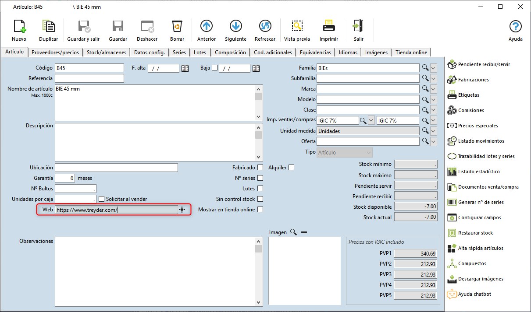The image size is (531, 312).
Task: Check the Sin control stock box
Action: click(x=260, y=199)
